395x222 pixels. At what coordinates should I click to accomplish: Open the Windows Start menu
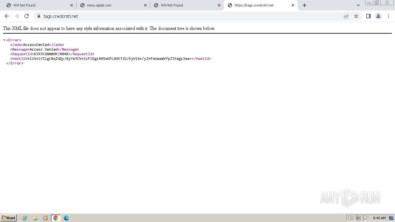[x=9, y=218]
